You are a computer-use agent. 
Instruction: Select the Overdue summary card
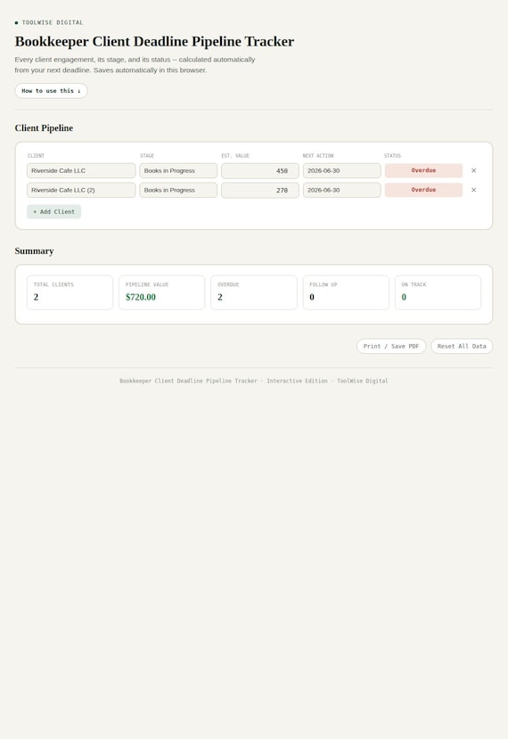click(253, 292)
